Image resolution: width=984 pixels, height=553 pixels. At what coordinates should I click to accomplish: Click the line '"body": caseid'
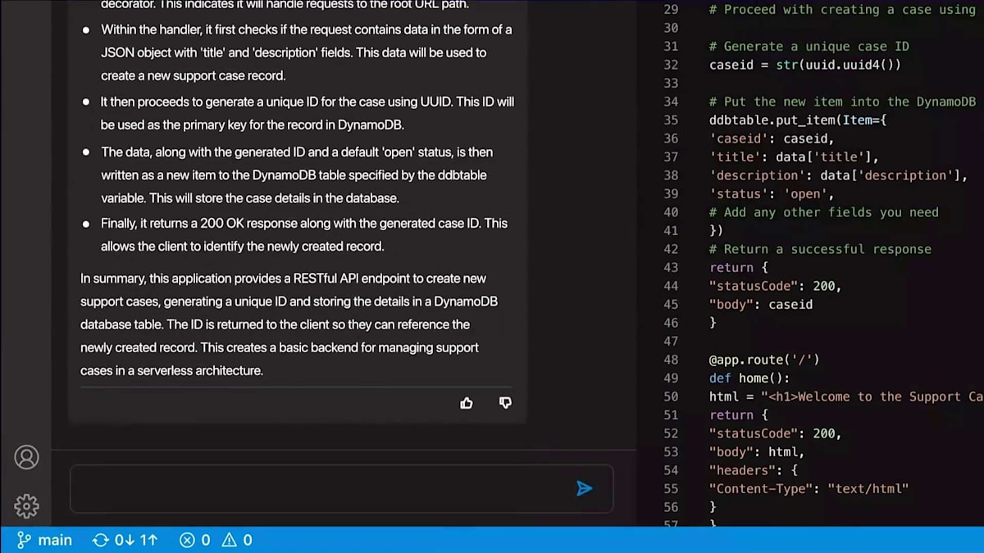click(761, 304)
